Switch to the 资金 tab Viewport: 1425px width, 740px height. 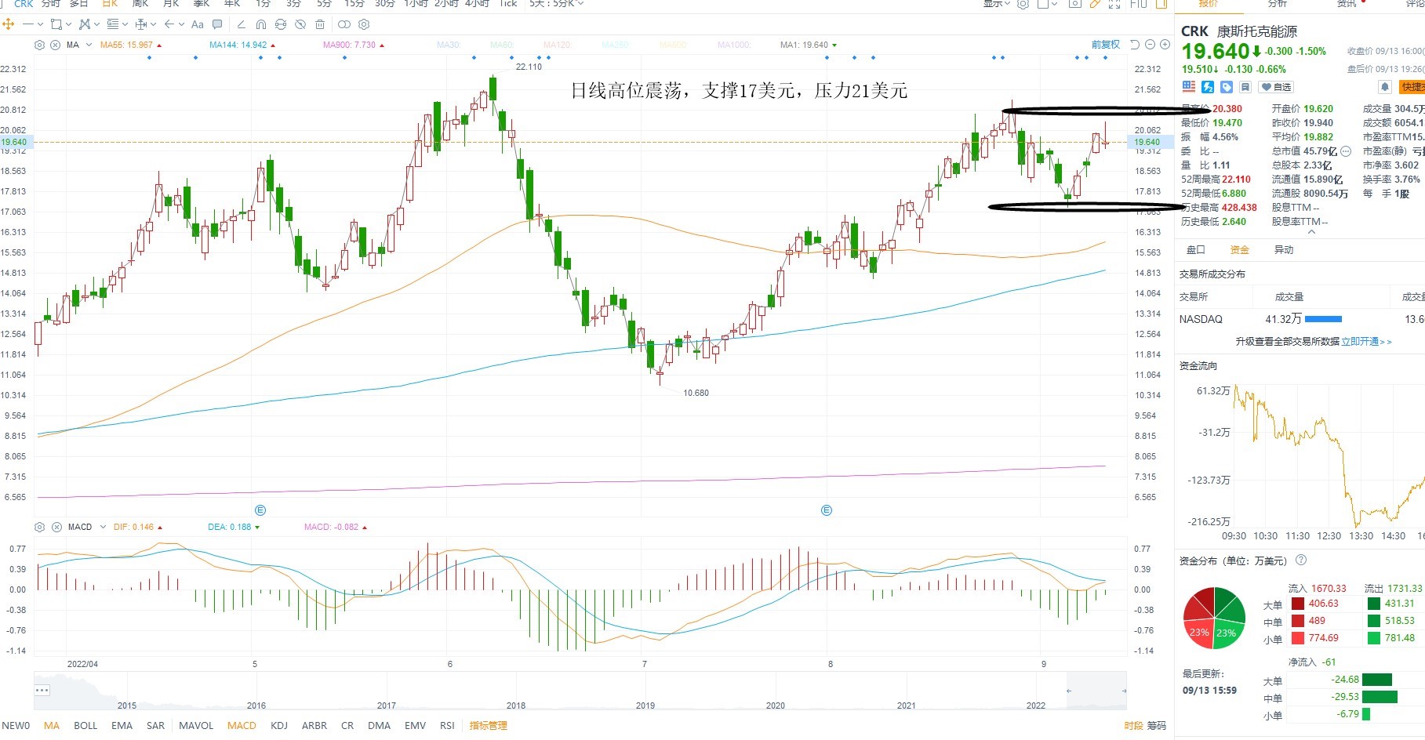coord(1239,250)
